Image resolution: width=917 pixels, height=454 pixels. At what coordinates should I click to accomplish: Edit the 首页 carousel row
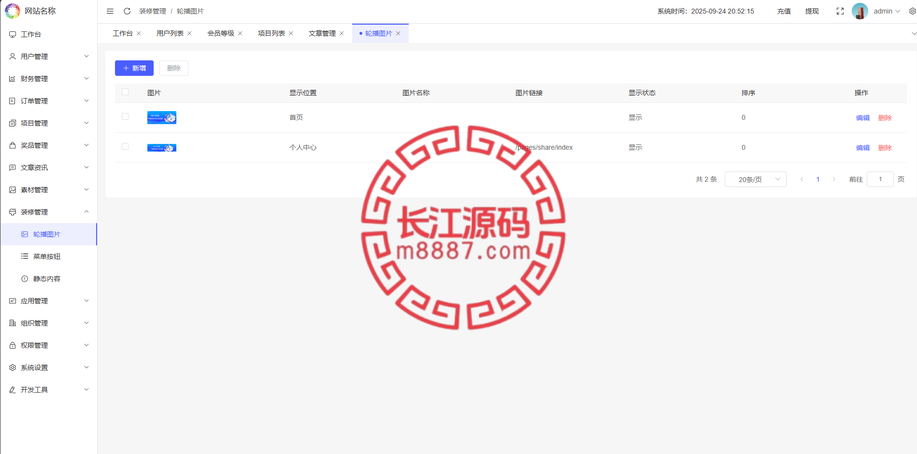(x=863, y=118)
